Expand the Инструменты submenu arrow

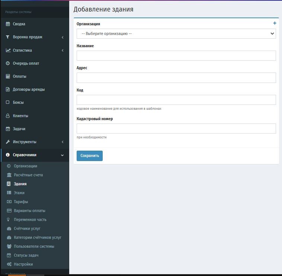(x=63, y=142)
